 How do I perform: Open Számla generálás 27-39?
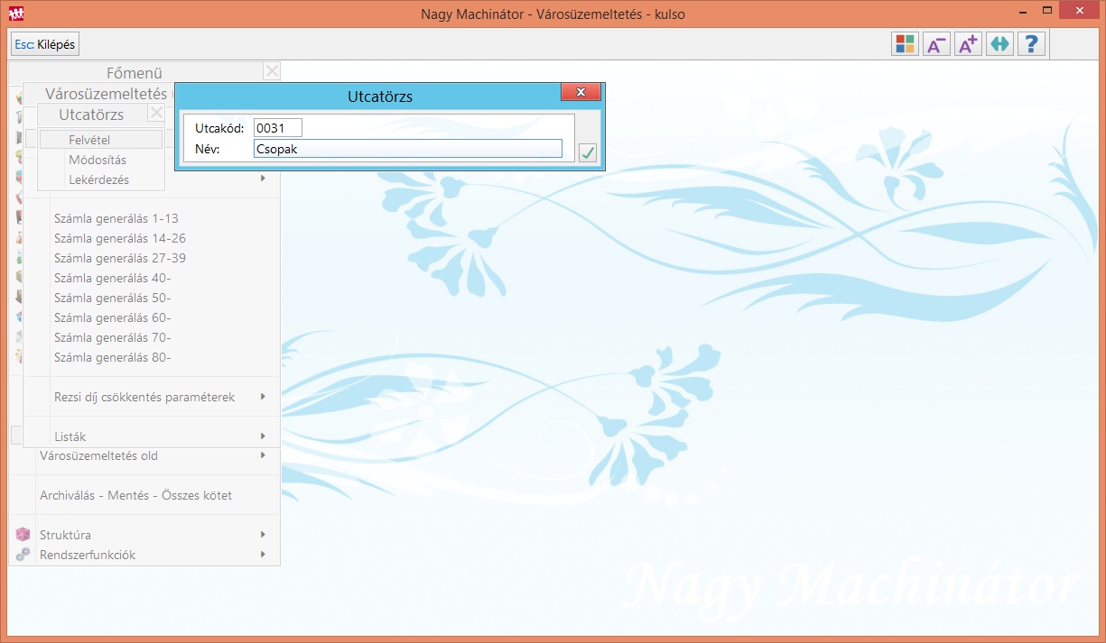[120, 258]
